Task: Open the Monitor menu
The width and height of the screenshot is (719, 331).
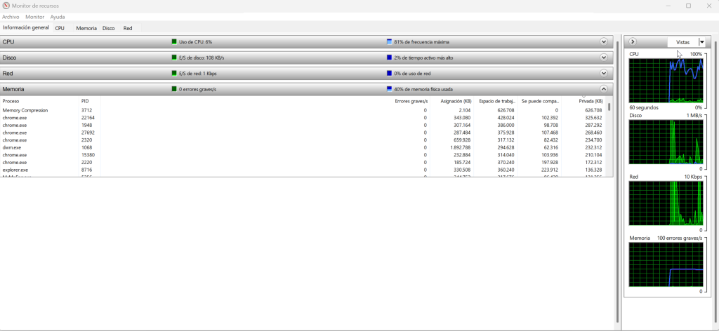Action: point(35,17)
